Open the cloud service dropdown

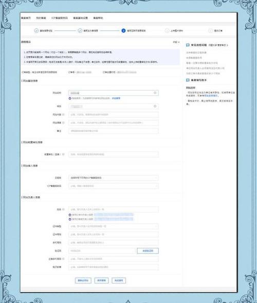point(114,178)
